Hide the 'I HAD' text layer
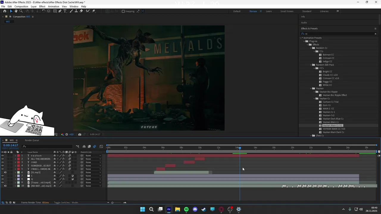Screen dimensions: 381x214 pyautogui.click(x=2, y=162)
